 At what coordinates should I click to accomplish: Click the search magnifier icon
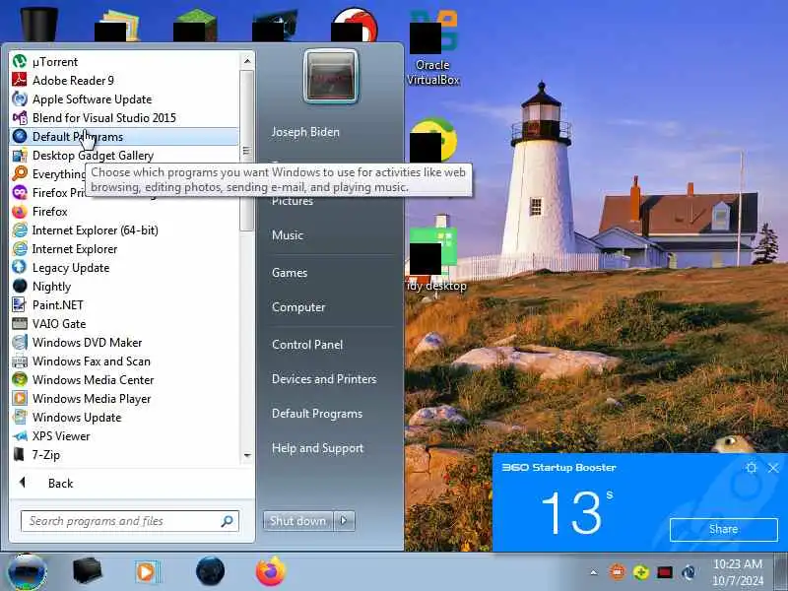(x=228, y=521)
